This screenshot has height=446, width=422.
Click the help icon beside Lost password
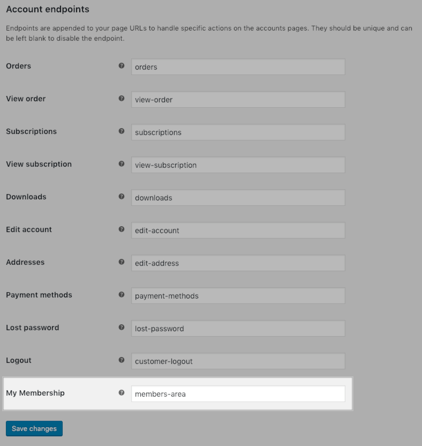(x=122, y=326)
